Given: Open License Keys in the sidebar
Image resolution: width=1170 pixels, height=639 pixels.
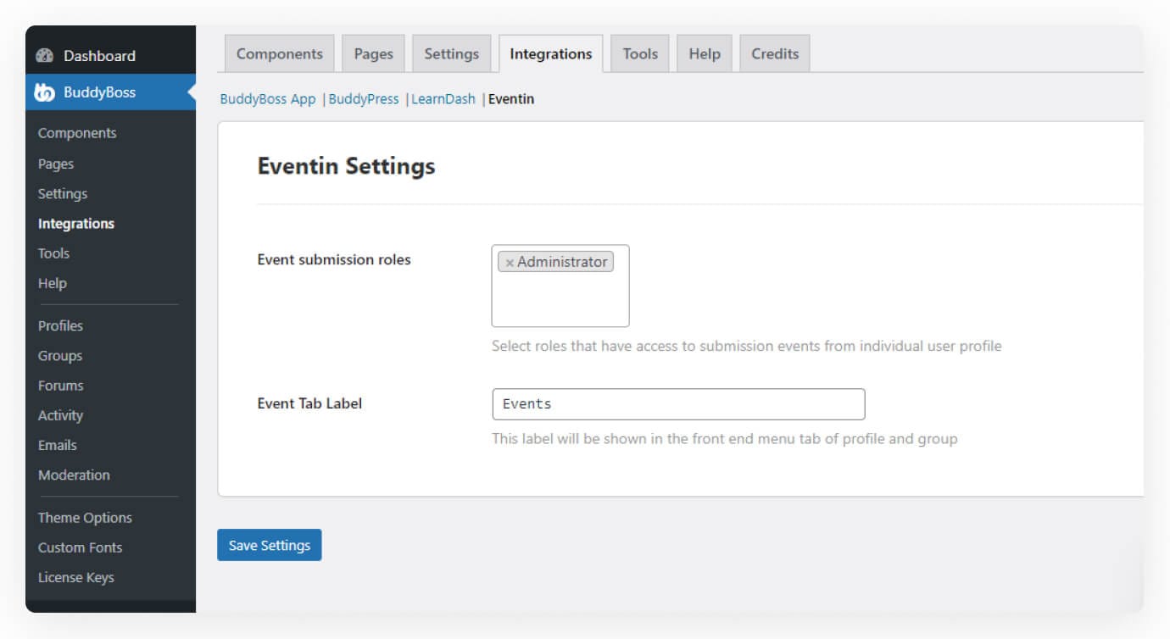Looking at the screenshot, I should point(76,577).
